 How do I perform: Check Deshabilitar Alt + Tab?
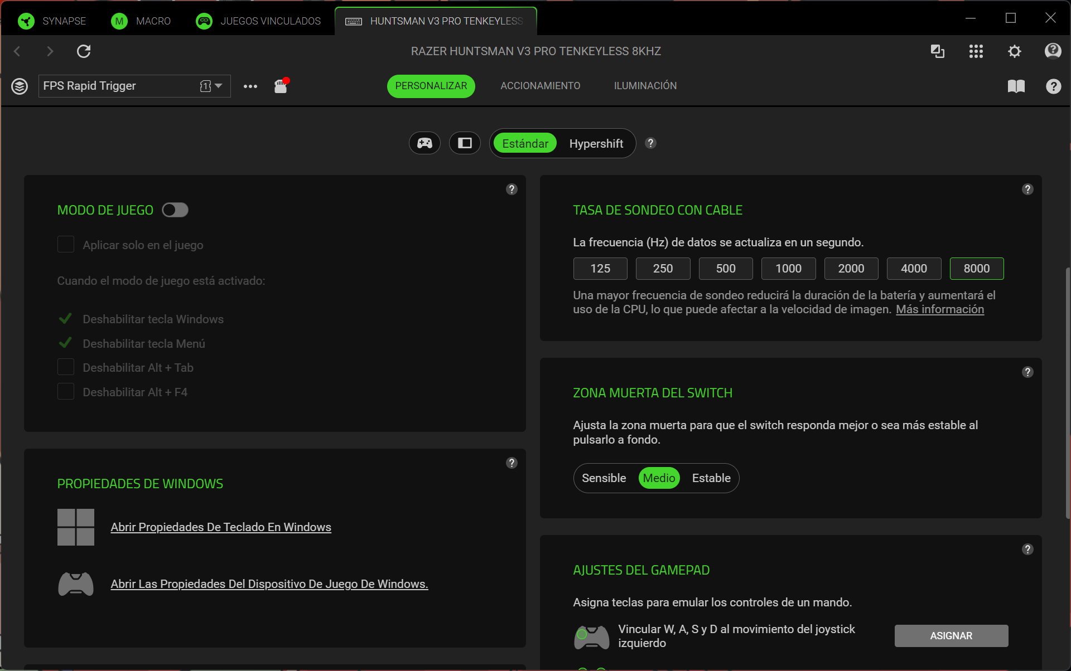pos(66,367)
